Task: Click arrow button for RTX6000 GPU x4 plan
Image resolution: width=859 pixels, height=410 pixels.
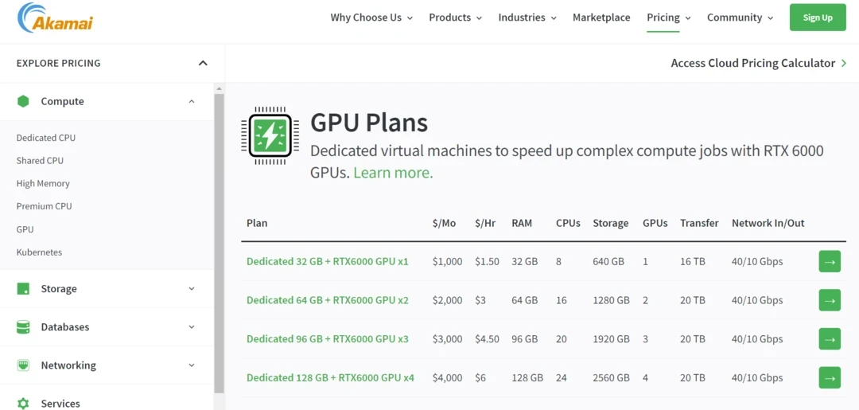Action: click(x=830, y=377)
